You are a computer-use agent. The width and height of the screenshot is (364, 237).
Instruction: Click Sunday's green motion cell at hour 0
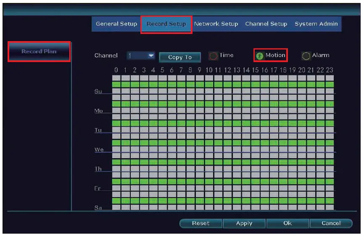point(116,85)
